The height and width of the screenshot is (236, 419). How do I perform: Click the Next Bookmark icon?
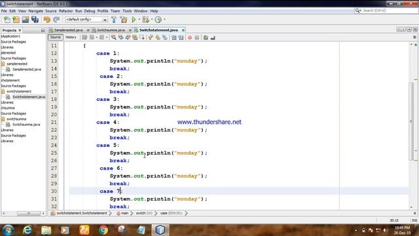coord(158,37)
